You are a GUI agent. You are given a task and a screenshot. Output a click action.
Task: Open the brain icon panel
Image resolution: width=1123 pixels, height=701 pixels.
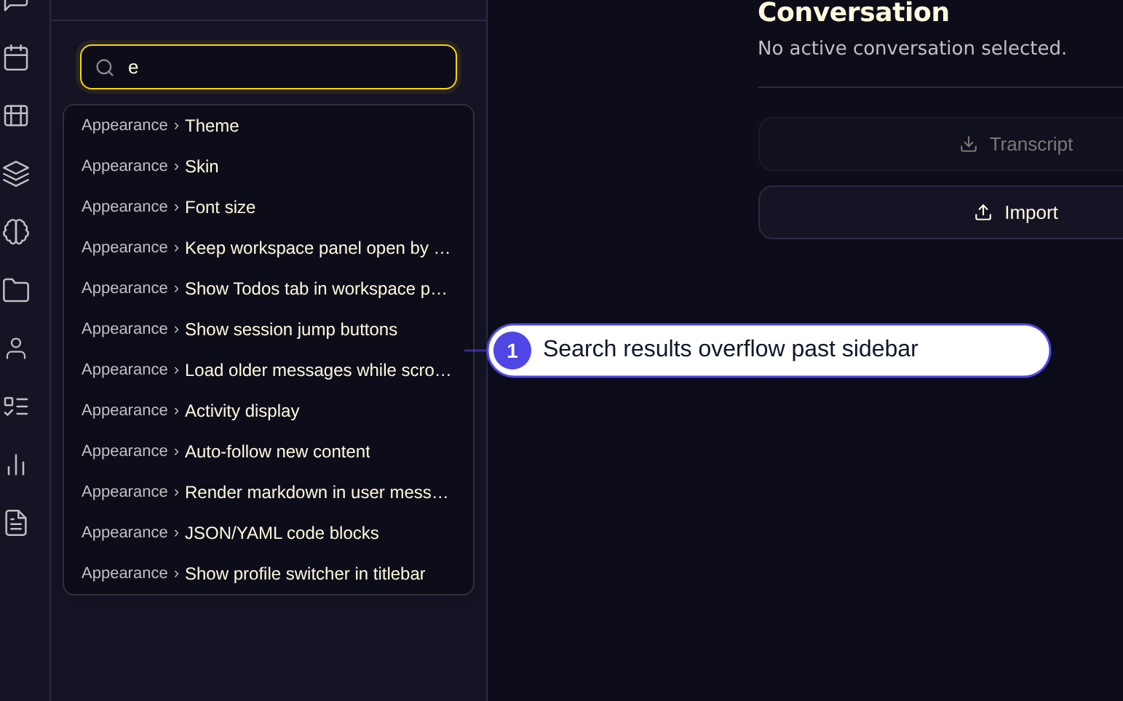tap(16, 232)
